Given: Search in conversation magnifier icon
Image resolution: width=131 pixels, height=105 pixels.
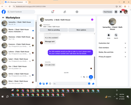Looking at the screenshot, I should click(x=116, y=35).
